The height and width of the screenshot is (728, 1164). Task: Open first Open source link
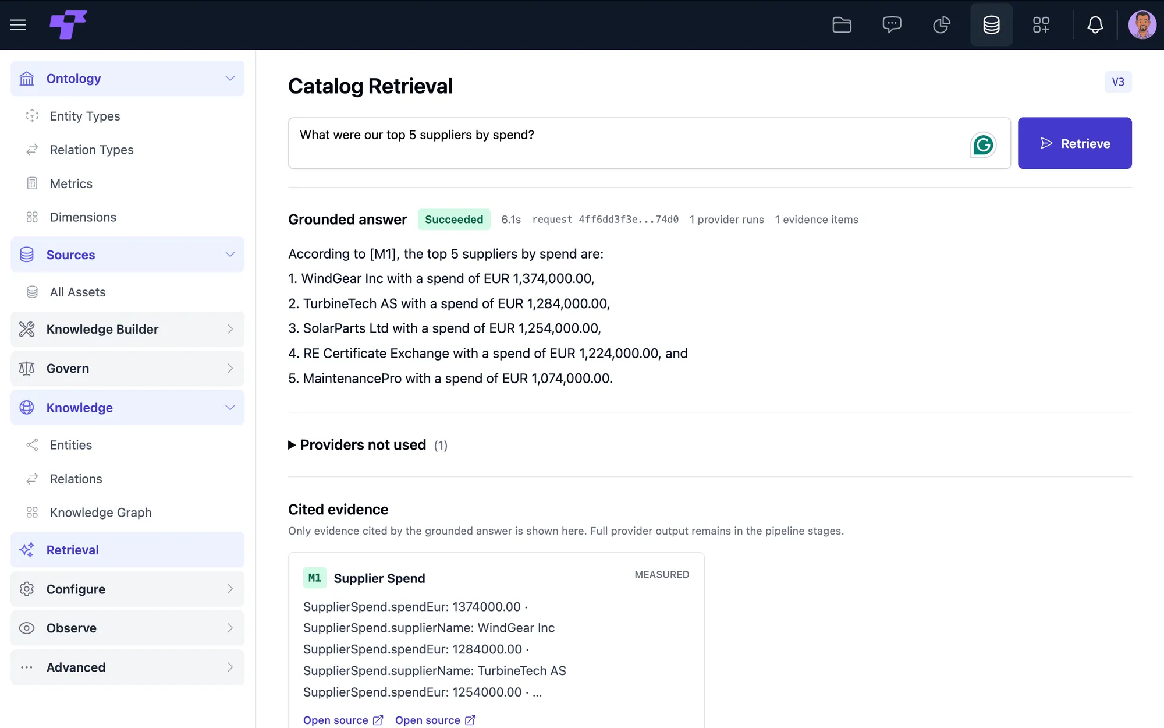(343, 720)
